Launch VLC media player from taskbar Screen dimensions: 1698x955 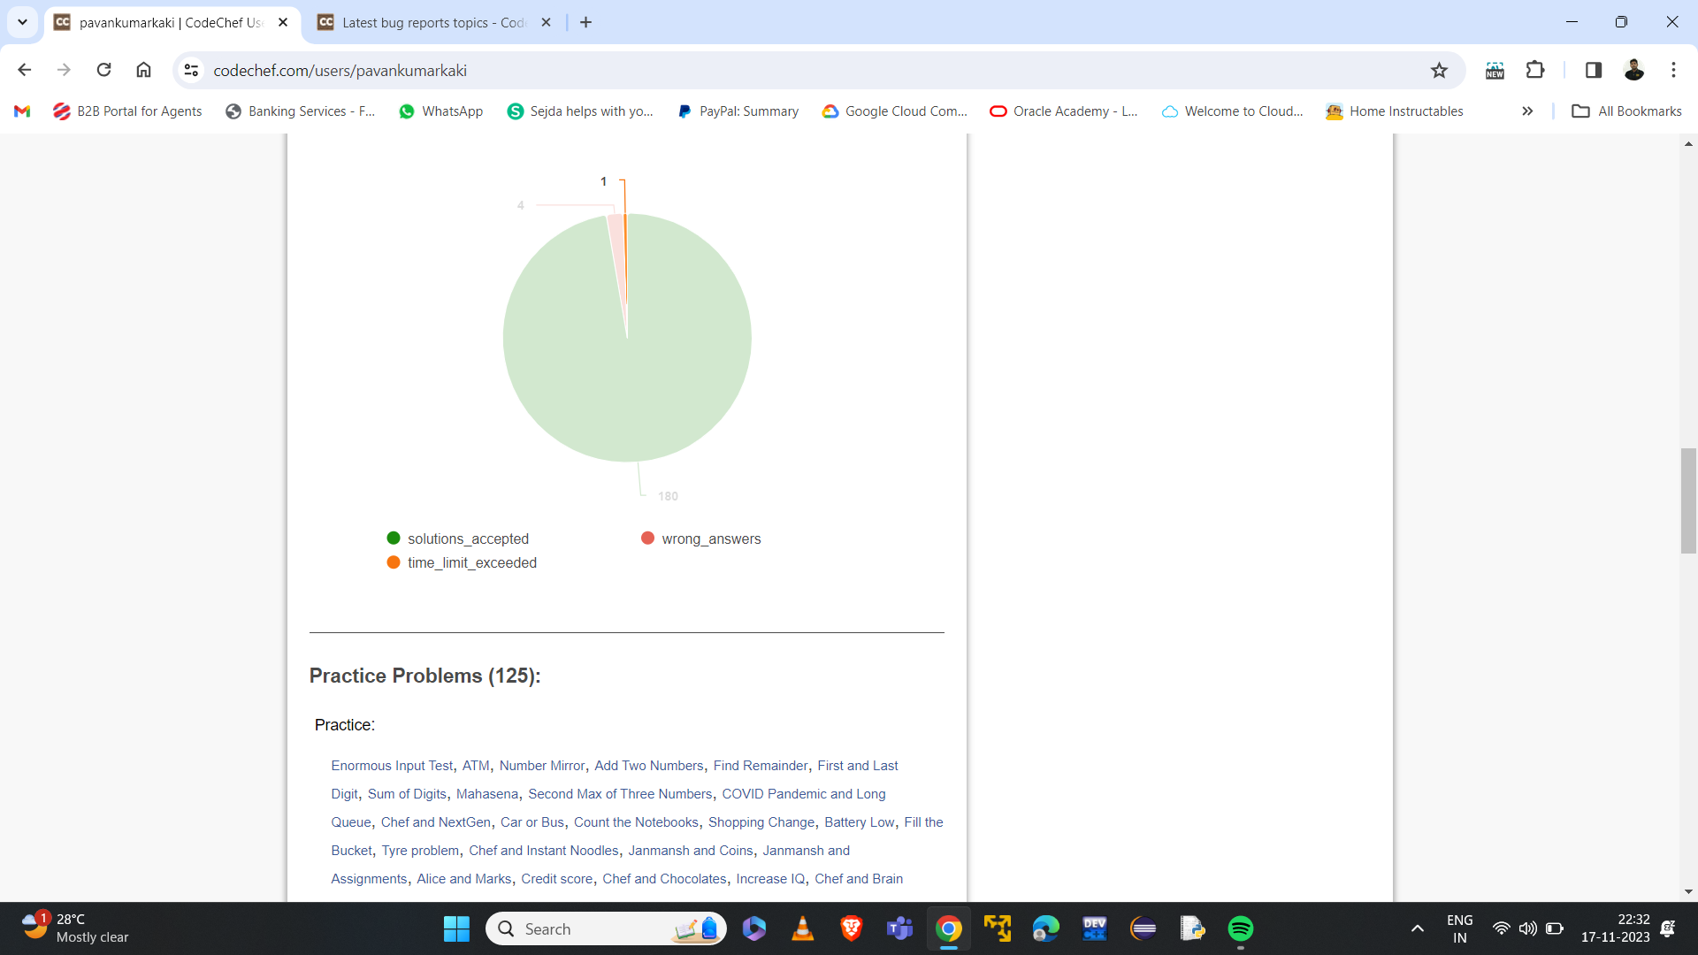[802, 928]
